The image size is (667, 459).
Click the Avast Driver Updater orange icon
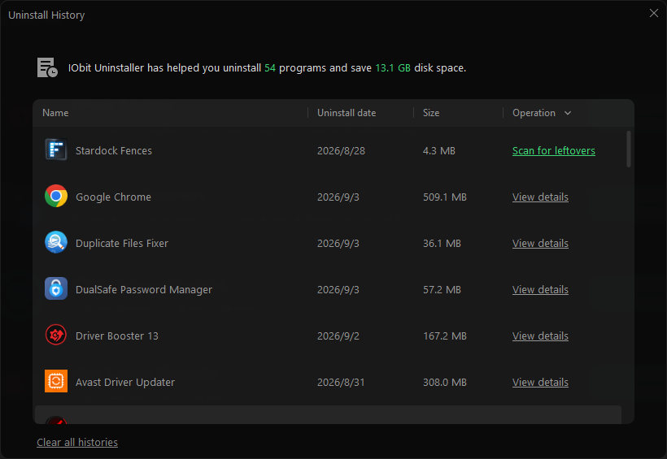click(x=56, y=381)
